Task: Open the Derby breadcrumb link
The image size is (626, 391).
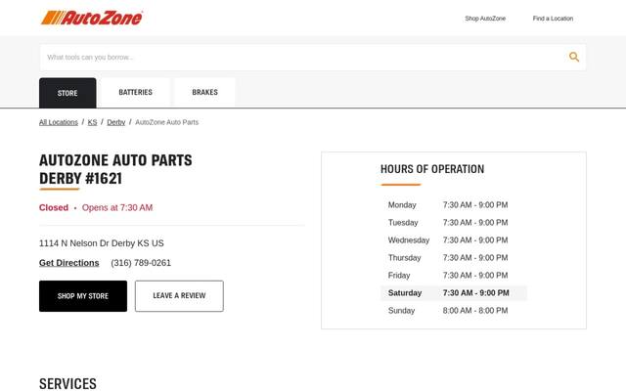Action: click(116, 122)
